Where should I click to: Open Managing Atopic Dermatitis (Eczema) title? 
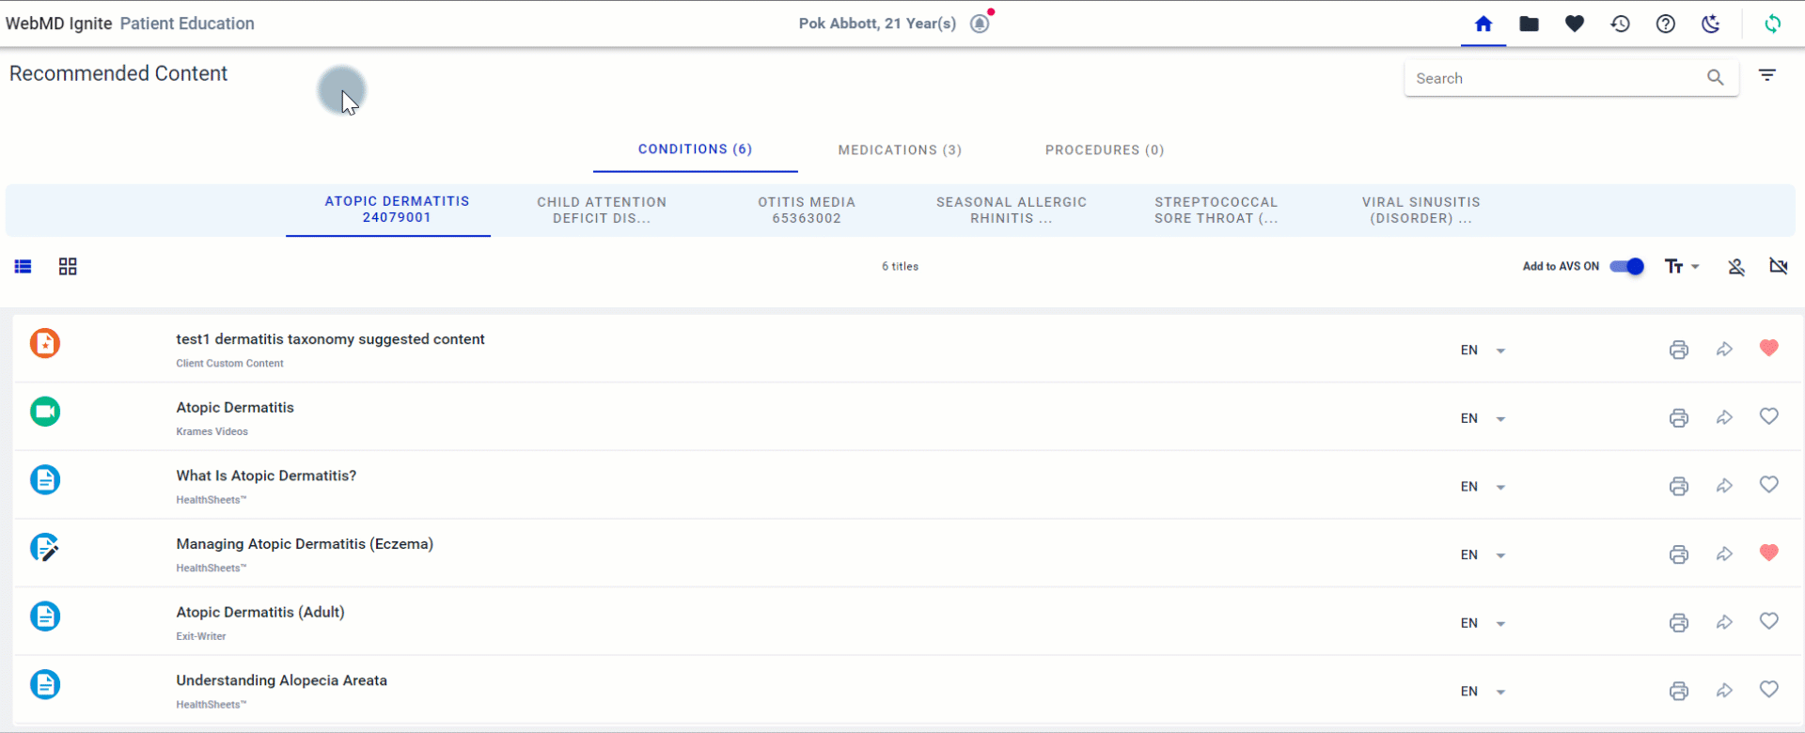[x=305, y=544]
